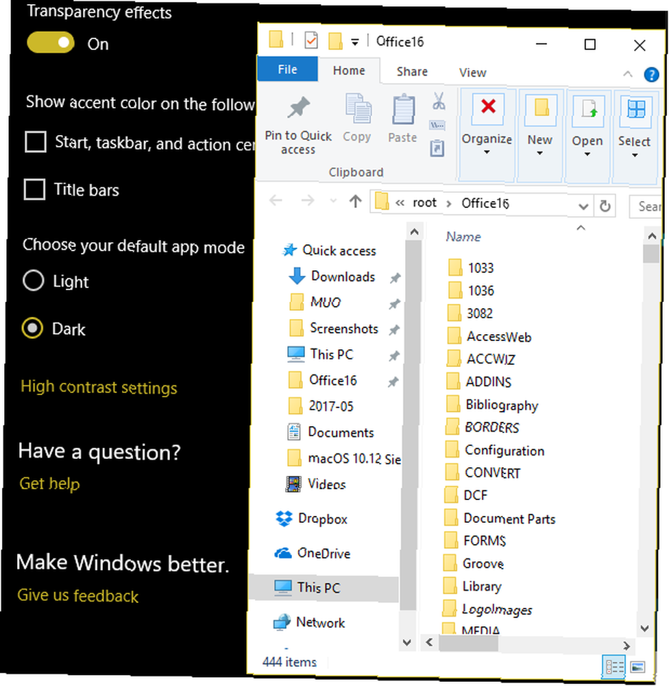Open the Recent locations dropdown arrow

333,201
